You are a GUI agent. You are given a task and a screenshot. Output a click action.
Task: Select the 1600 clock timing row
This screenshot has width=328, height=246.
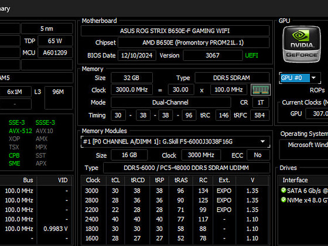click(x=175, y=238)
